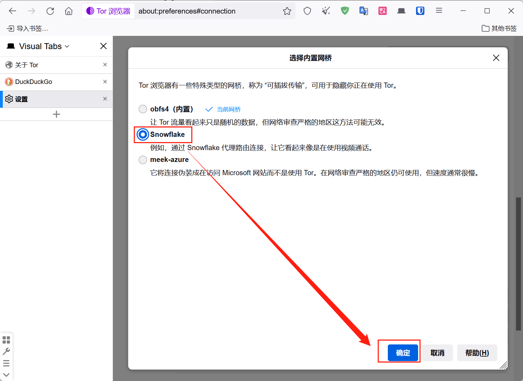Add a new tab with plus
The image size is (523, 381).
coord(56,114)
